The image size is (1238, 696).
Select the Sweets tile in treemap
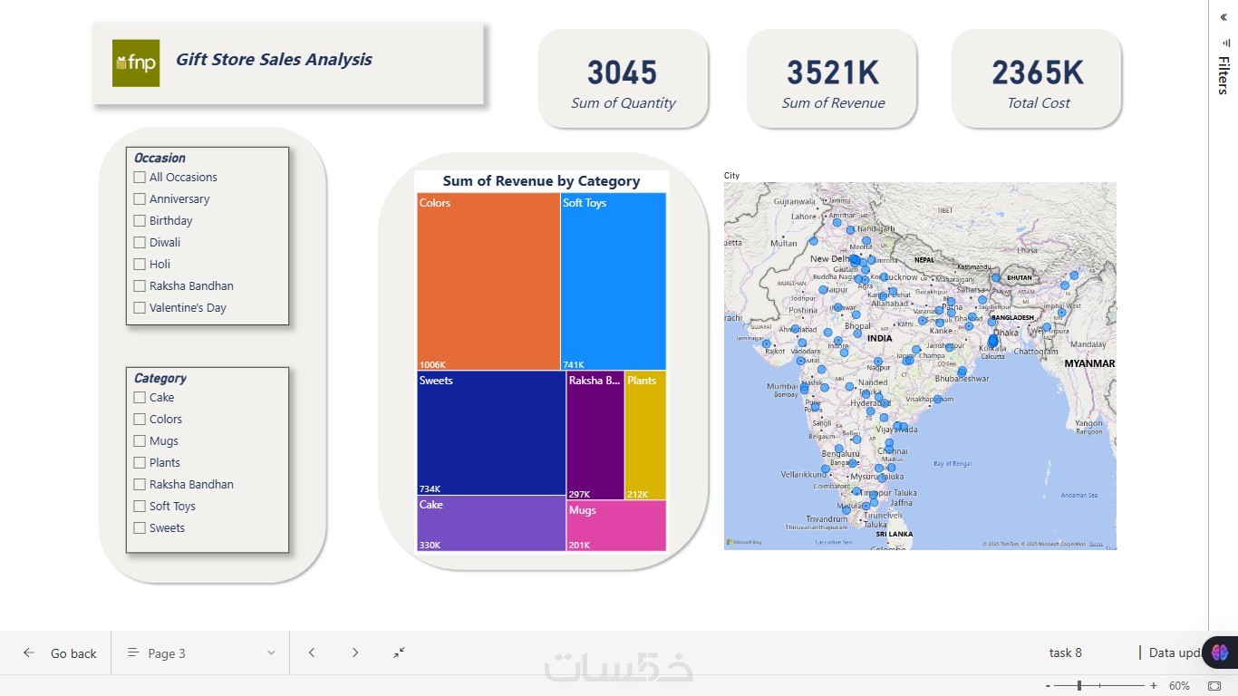tap(491, 433)
